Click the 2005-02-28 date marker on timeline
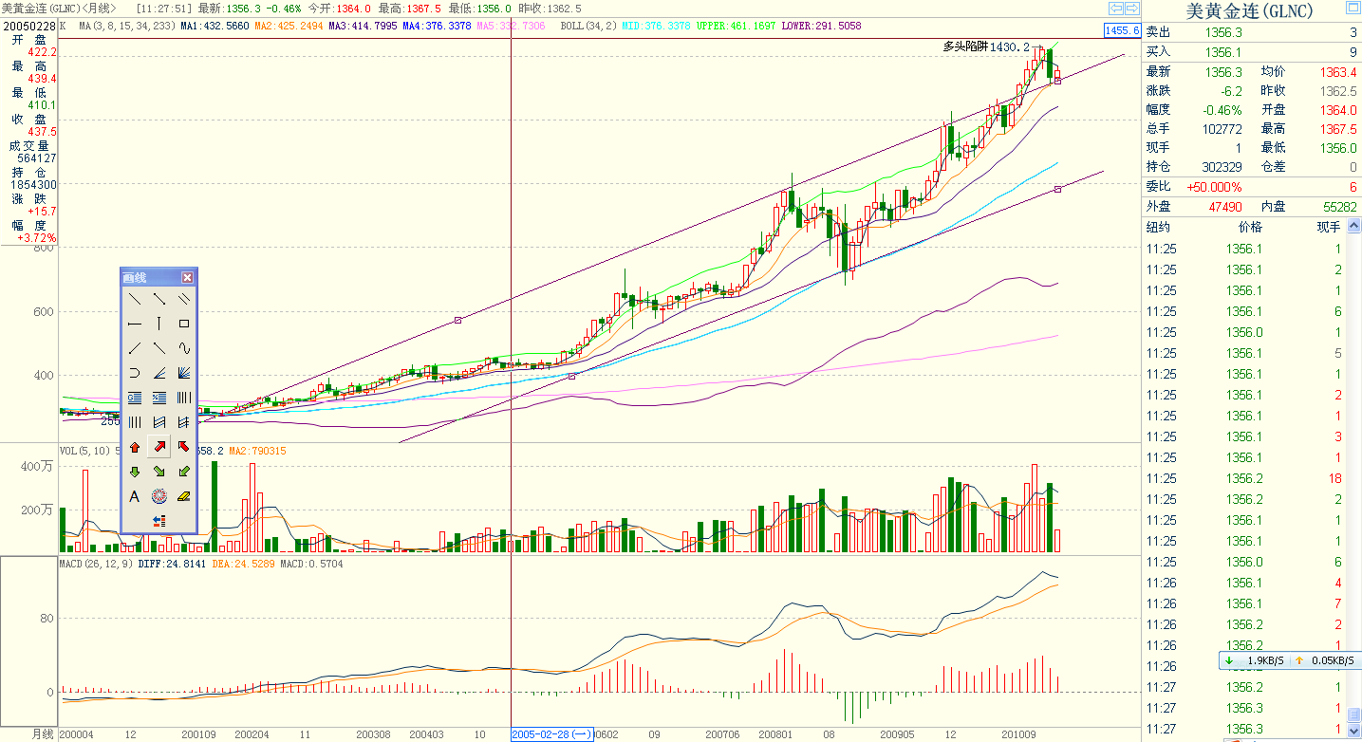Viewport: 1362px width, 742px height. tap(551, 734)
